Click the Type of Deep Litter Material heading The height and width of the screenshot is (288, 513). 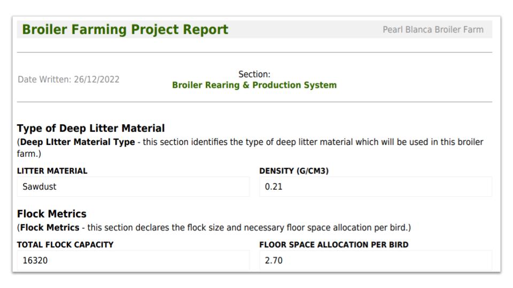coord(91,129)
